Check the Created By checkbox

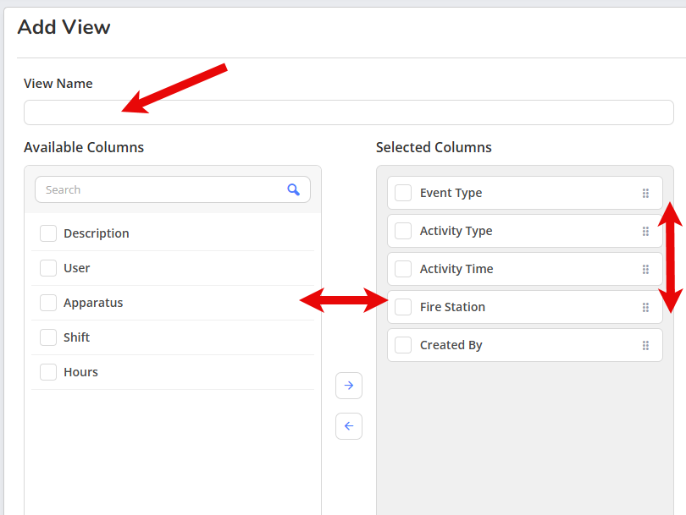tap(403, 345)
